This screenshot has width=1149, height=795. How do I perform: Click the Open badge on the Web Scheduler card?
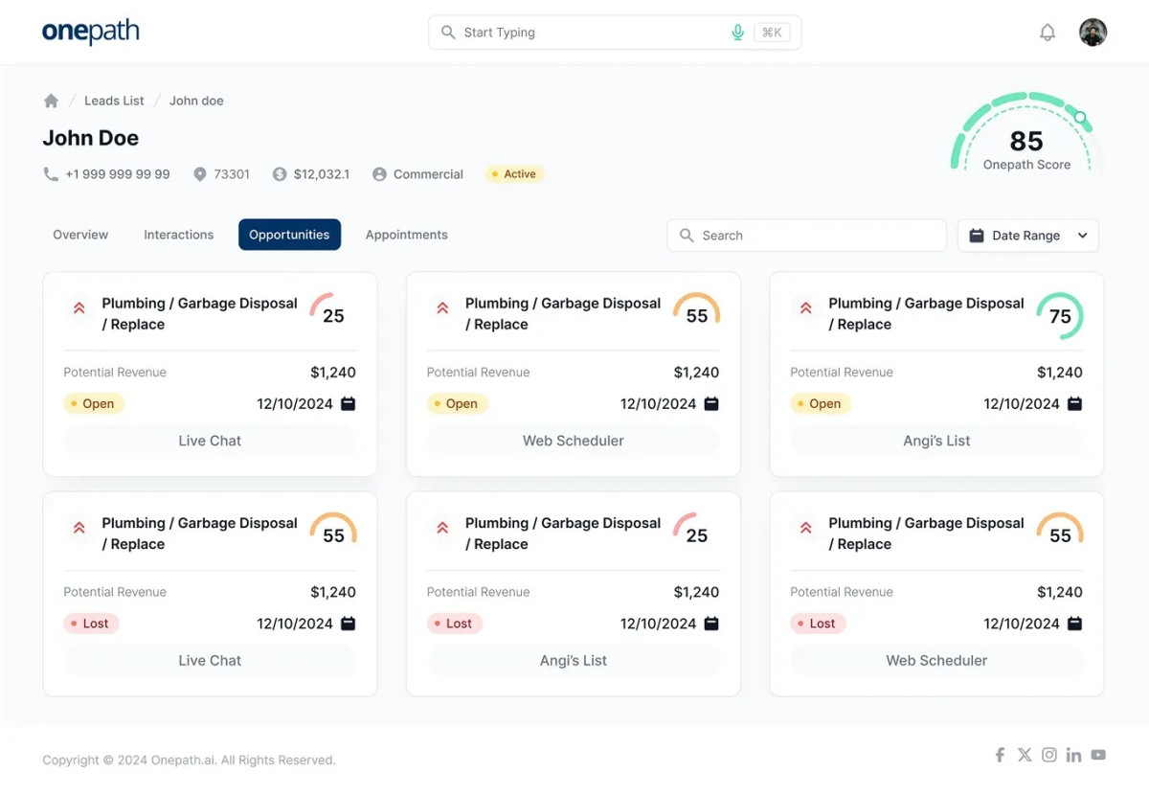[x=457, y=403]
